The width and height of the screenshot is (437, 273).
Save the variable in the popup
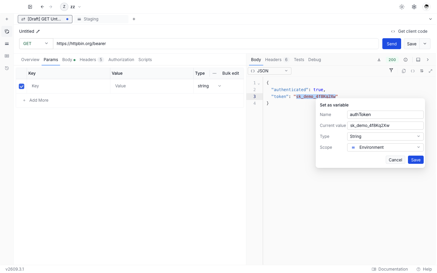pos(416,160)
